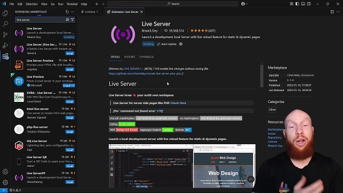
Task: Open the Manage gear in activity bar
Action: [x=5, y=182]
